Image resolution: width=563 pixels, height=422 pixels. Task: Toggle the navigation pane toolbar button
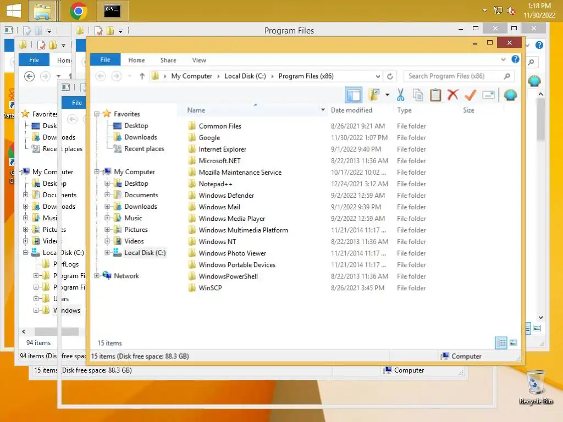tap(354, 95)
